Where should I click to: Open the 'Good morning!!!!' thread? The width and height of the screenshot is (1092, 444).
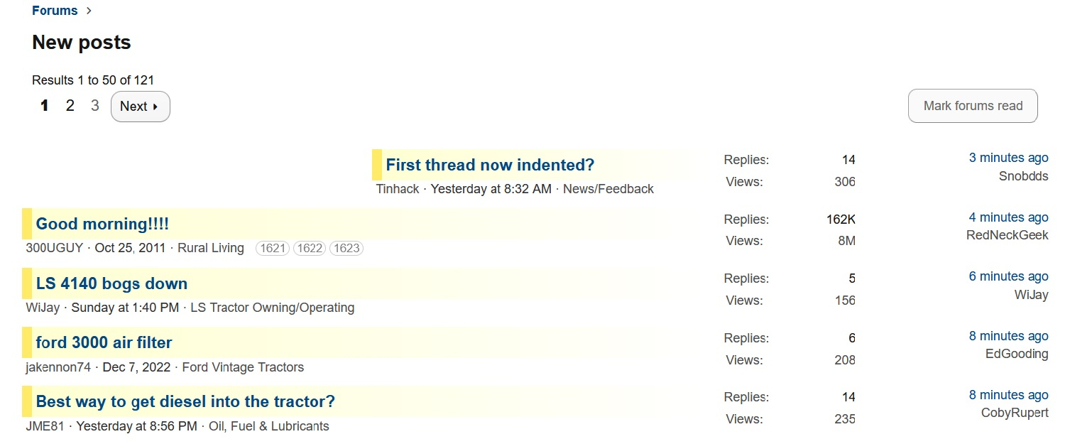102,224
